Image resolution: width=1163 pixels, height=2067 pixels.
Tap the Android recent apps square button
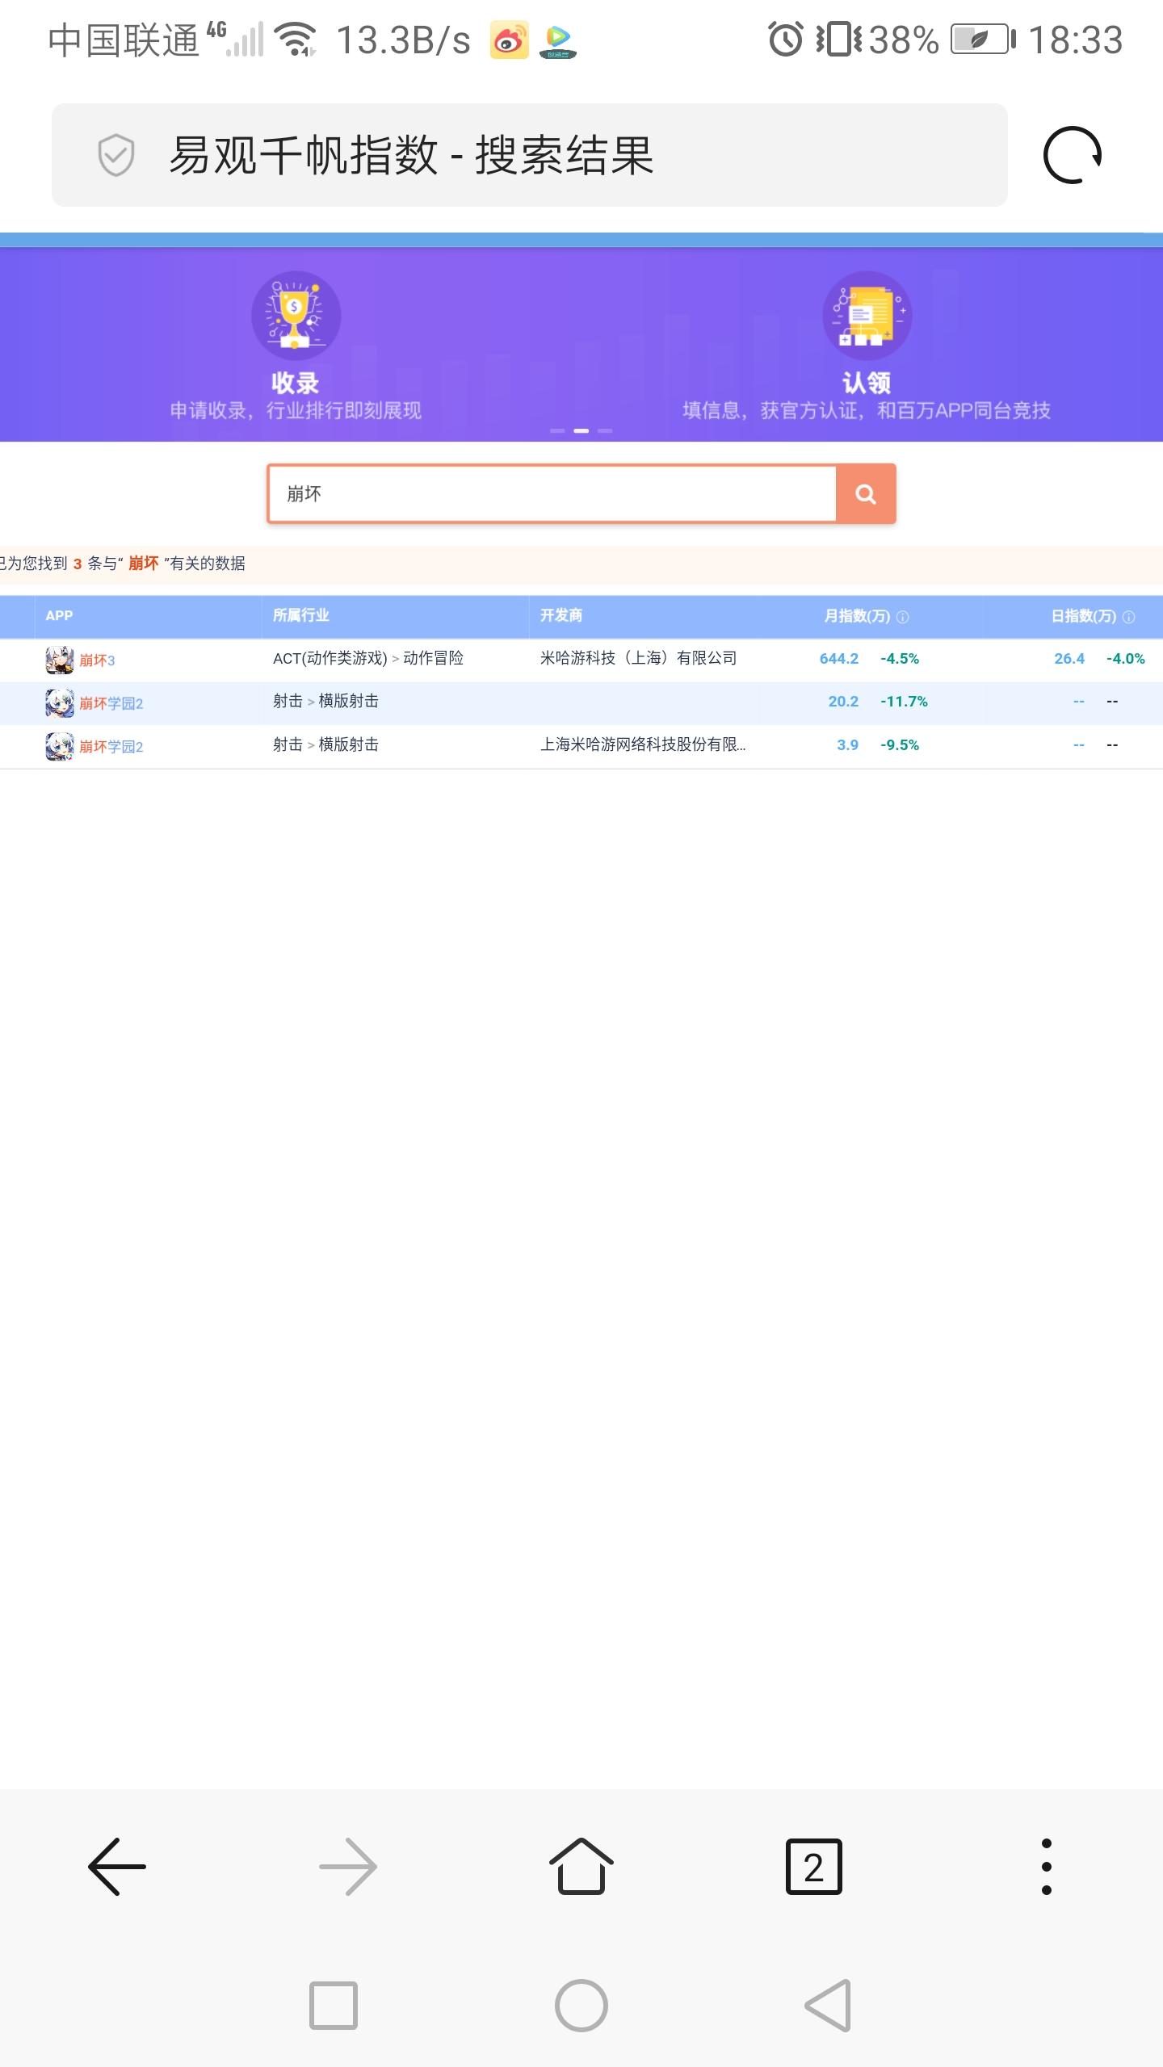pos(334,2006)
